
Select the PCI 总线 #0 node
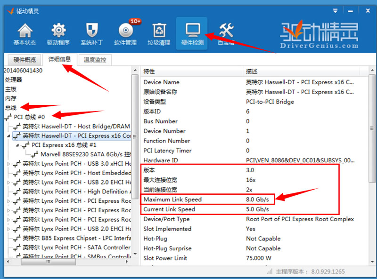tap(29, 117)
